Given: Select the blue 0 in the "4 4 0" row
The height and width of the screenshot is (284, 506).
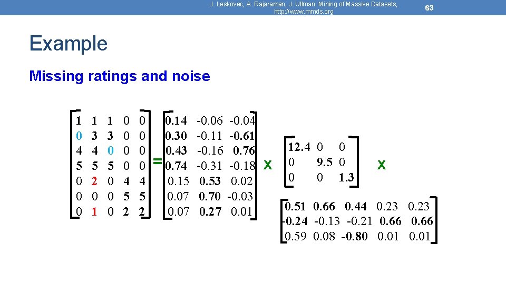Looking at the screenshot, I should pyautogui.click(x=110, y=150).
